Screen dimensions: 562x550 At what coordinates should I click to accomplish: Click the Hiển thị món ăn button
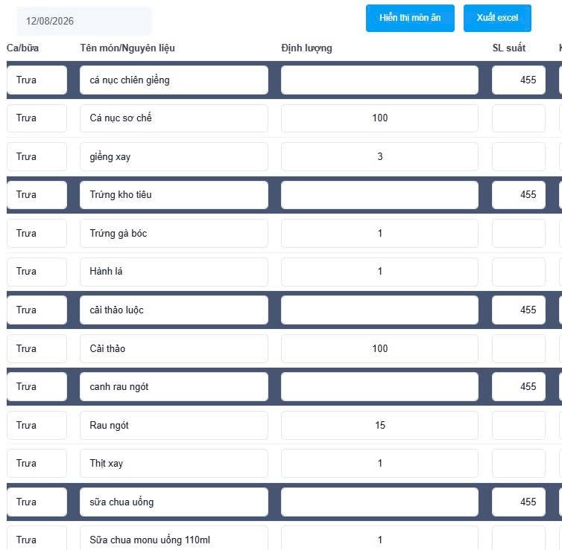click(410, 18)
